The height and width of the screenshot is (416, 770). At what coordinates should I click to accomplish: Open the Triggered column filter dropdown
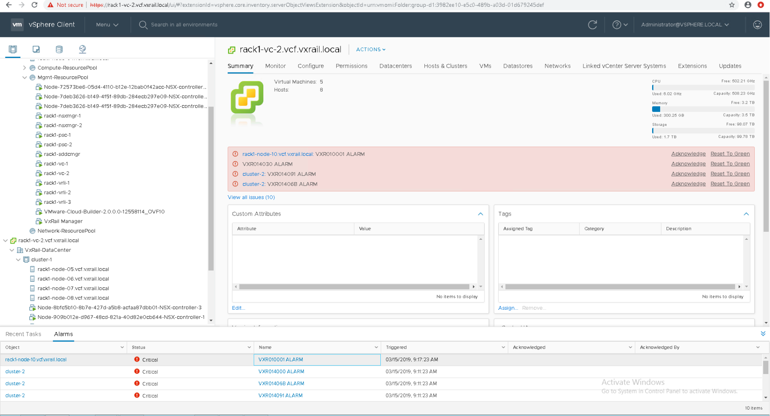[503, 347]
